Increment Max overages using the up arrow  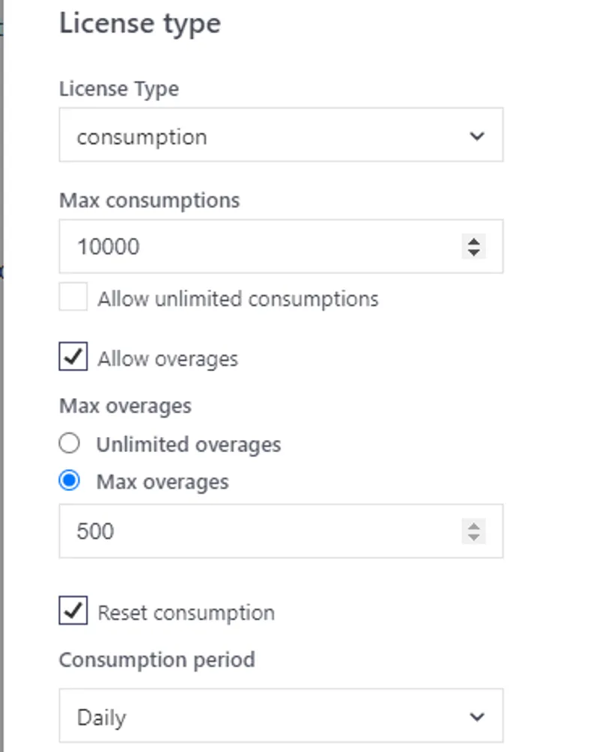tap(473, 526)
